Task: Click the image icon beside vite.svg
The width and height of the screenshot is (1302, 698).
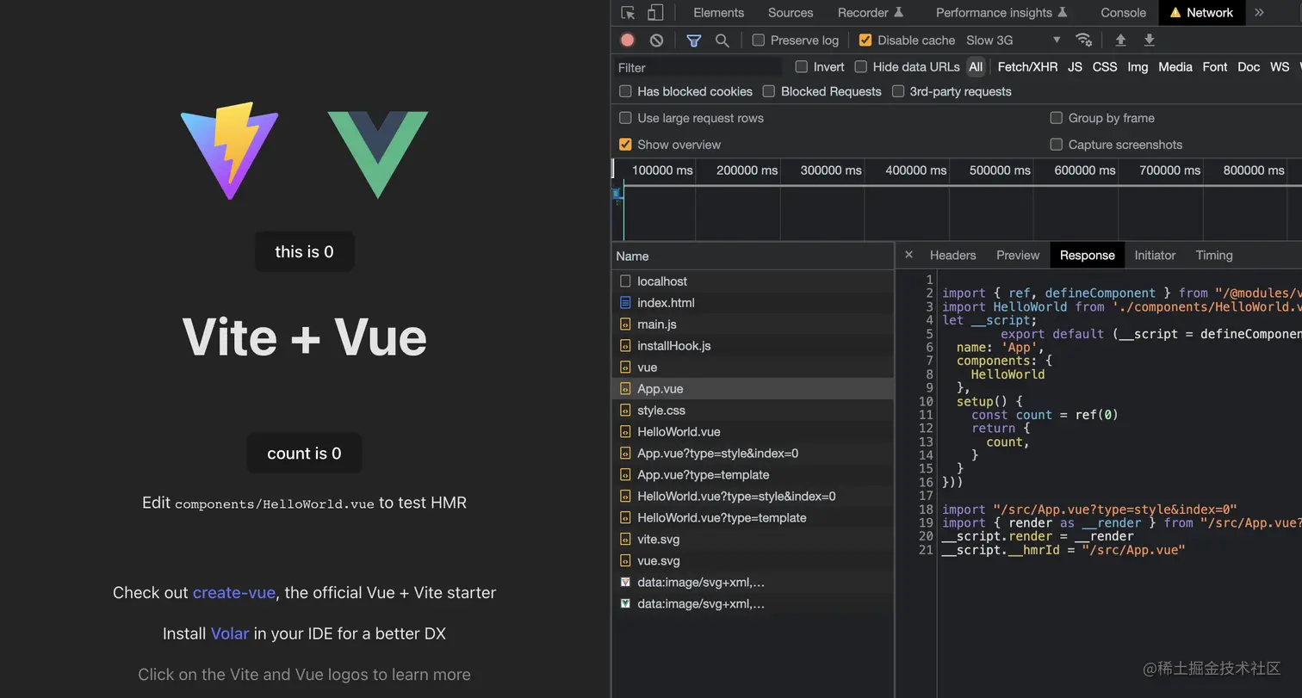Action: [x=626, y=540]
